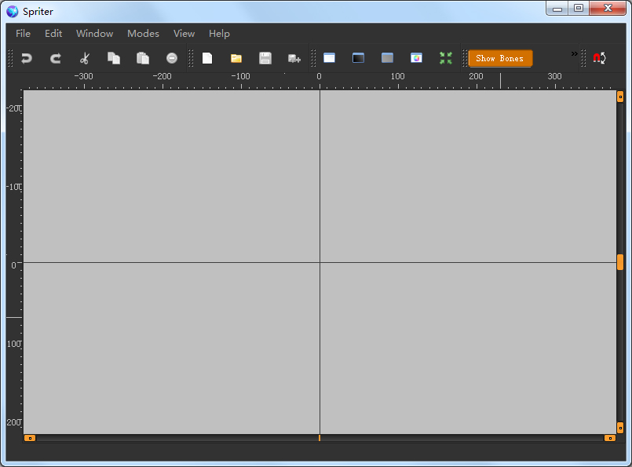
Task: Create a new project with blank page icon
Action: [207, 58]
